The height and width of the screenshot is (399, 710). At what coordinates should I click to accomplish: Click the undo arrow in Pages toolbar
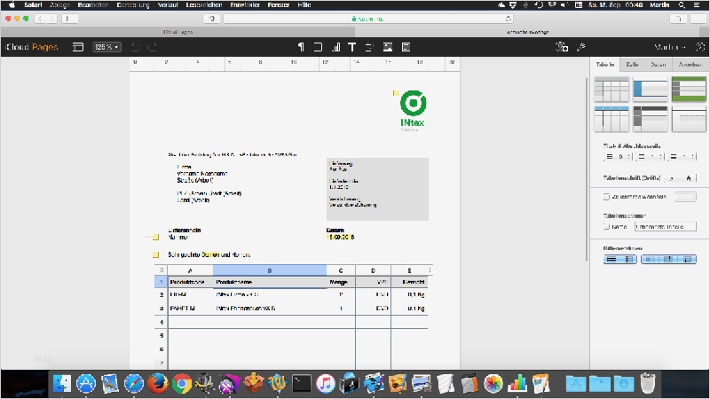click(x=135, y=47)
